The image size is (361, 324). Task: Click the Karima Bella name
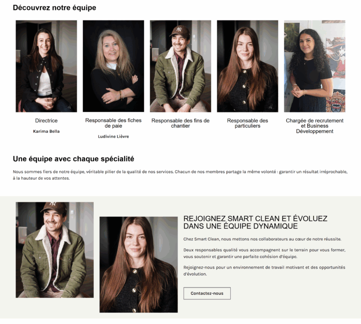pos(46,131)
